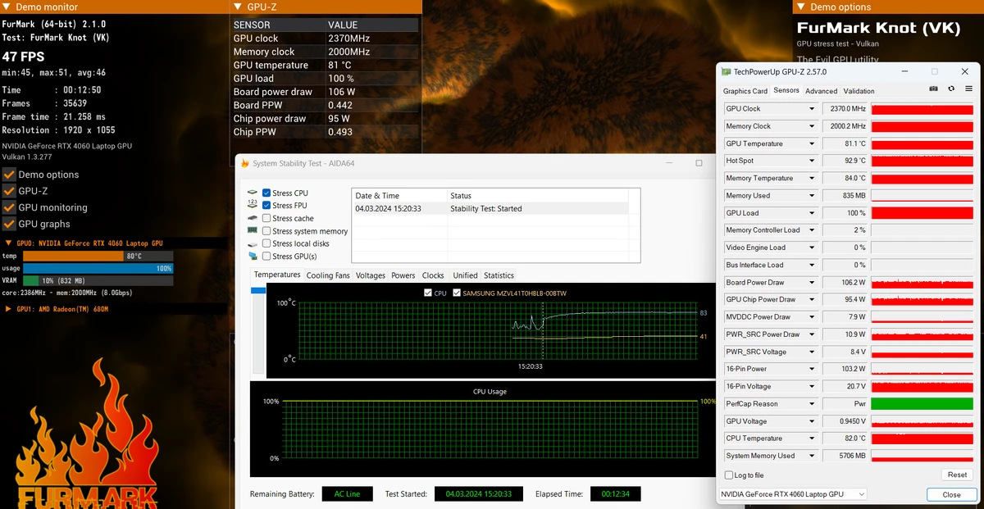Toggle the SAMSUNG MZVL41T0HBLB graph legend checkbox
This screenshot has height=509, width=984.
tap(457, 293)
